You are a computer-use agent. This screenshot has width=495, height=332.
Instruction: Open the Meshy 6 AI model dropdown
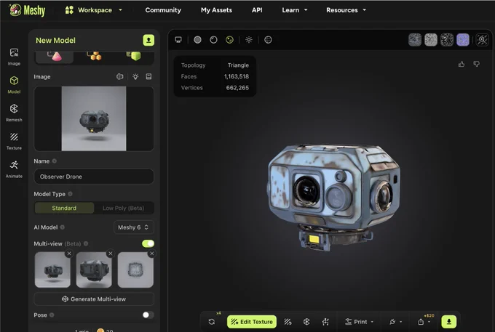pos(133,227)
